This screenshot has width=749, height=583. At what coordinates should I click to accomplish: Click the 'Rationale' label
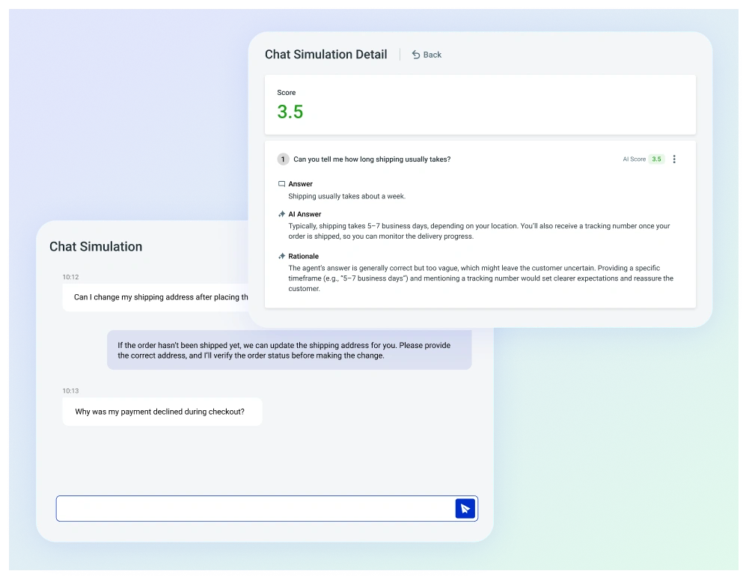tap(303, 256)
